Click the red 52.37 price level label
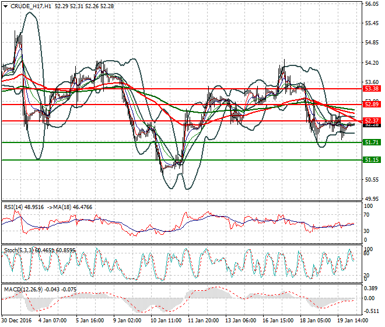Screen dimensions: 385x327 tap(371, 120)
